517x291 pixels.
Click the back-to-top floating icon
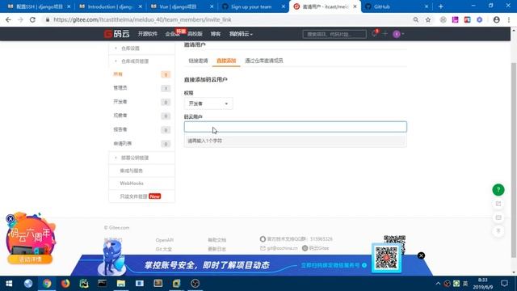pyautogui.click(x=498, y=231)
